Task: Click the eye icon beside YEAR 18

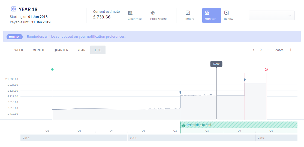Action: [14, 9]
